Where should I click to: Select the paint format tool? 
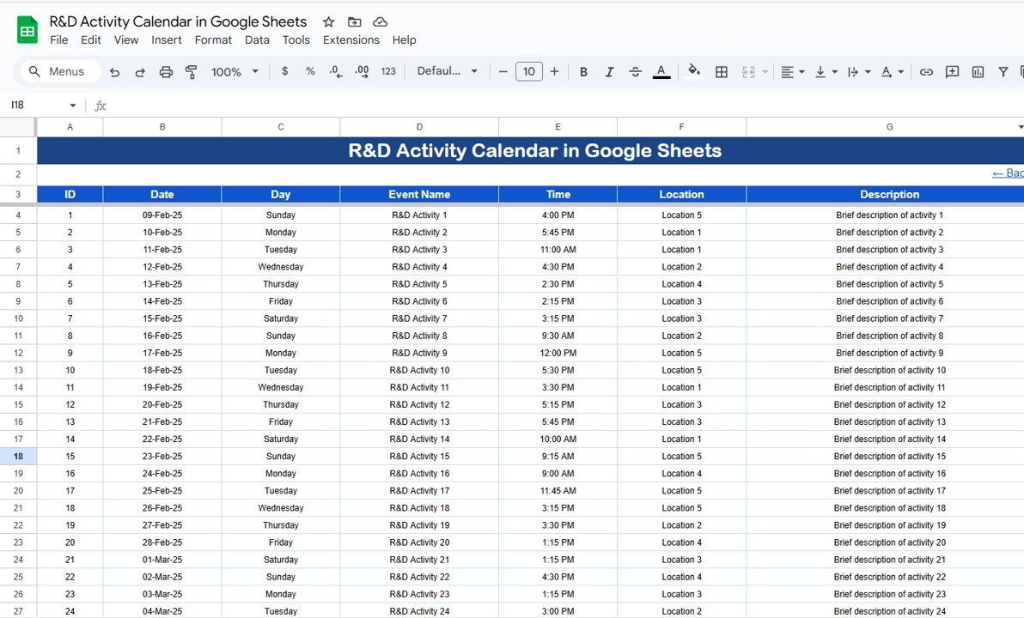tap(191, 71)
